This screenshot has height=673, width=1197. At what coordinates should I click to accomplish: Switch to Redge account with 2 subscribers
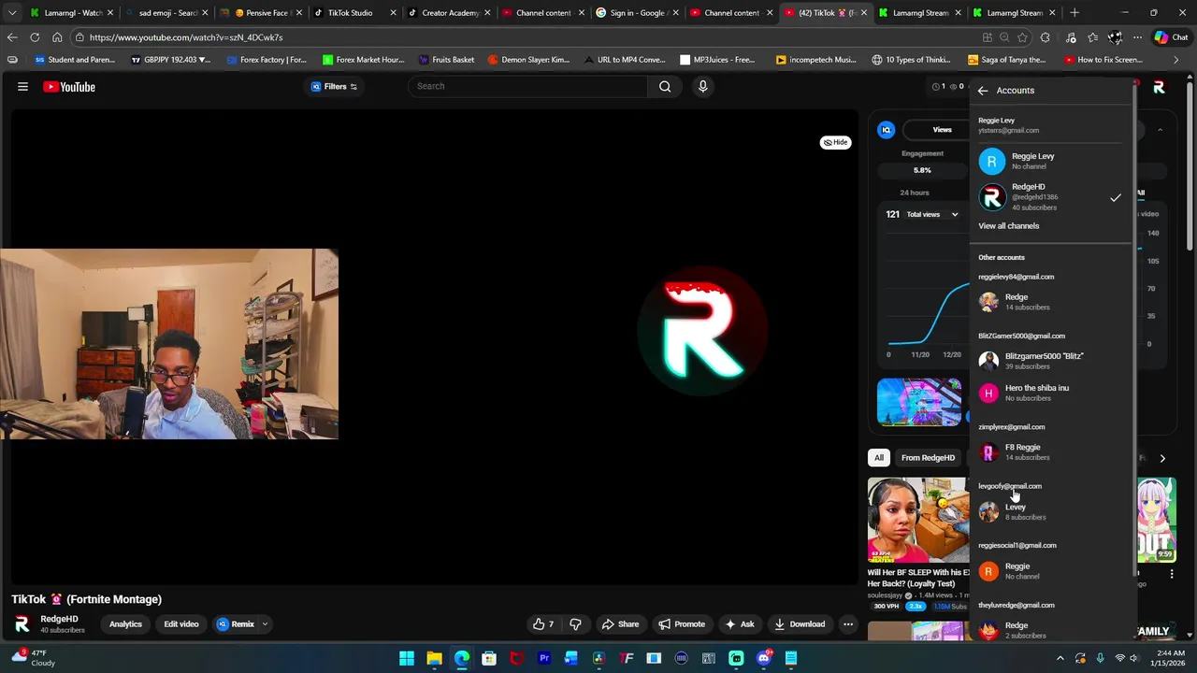1051,630
